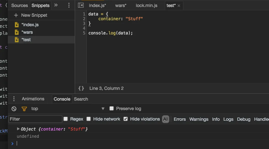The image size is (269, 149).
Task: Clear the console with the ban icon
Action: pos(14,109)
